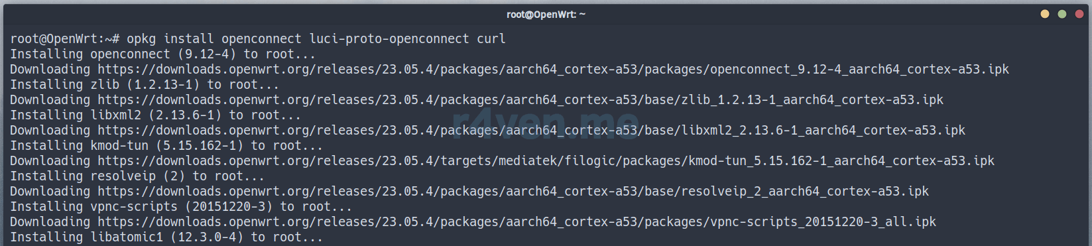Click the 'Installing resolveip (2)' line
The image size is (1092, 246).
point(137,176)
